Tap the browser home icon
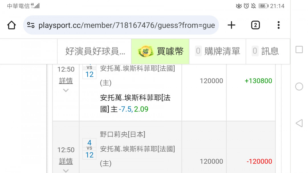308x173 pixels. [x=11, y=25]
